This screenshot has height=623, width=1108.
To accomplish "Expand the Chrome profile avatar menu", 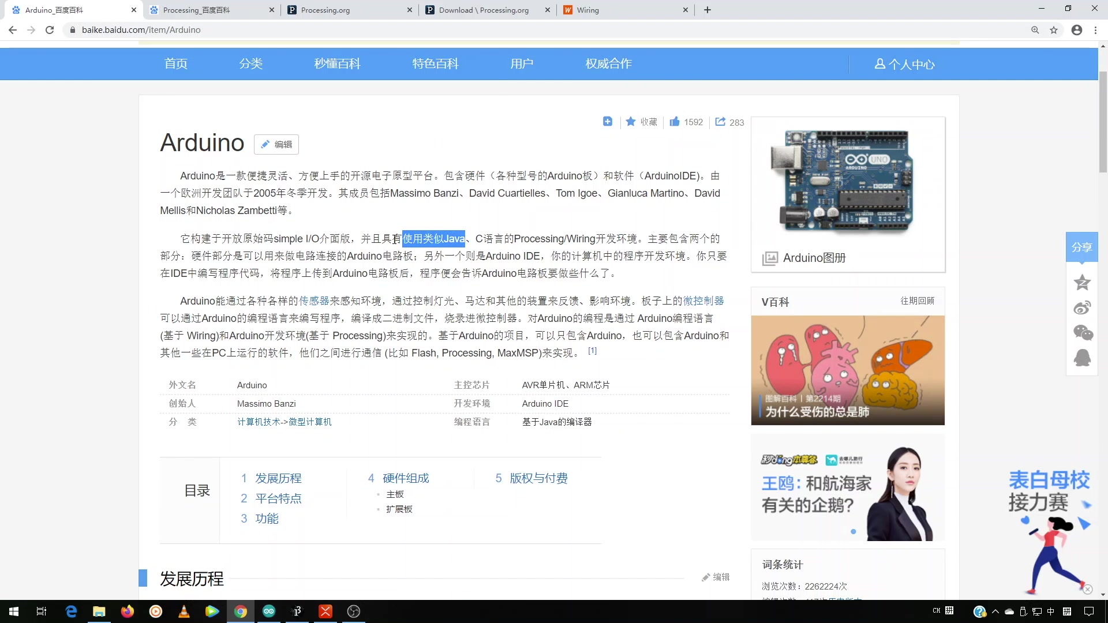I will click(1077, 30).
